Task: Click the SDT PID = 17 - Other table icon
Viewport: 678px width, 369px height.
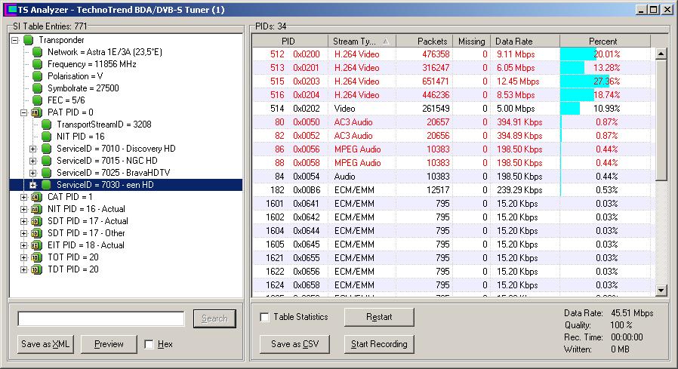Action: [x=37, y=234]
